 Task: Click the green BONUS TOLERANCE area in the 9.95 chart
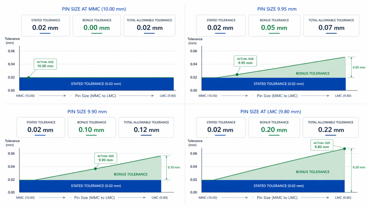coord(313,73)
